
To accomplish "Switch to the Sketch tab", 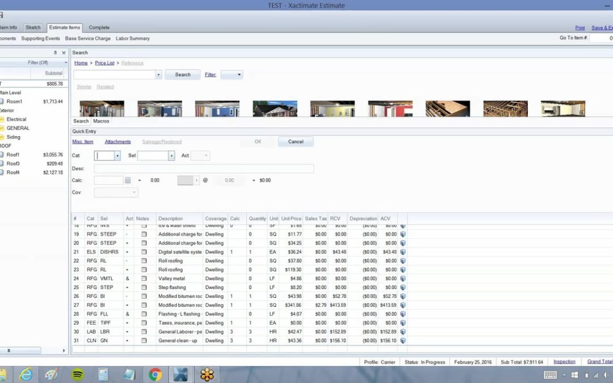I will tap(33, 27).
